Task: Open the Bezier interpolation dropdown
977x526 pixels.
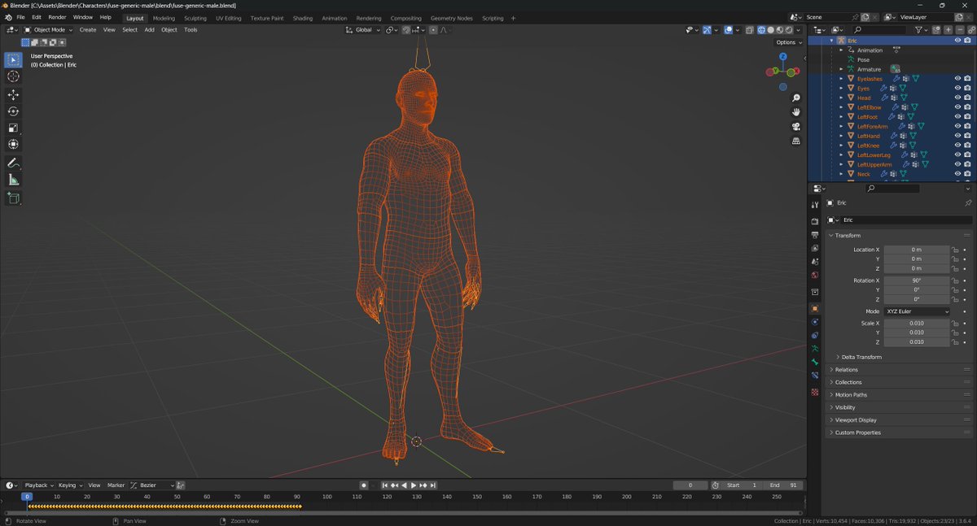Action: click(152, 485)
